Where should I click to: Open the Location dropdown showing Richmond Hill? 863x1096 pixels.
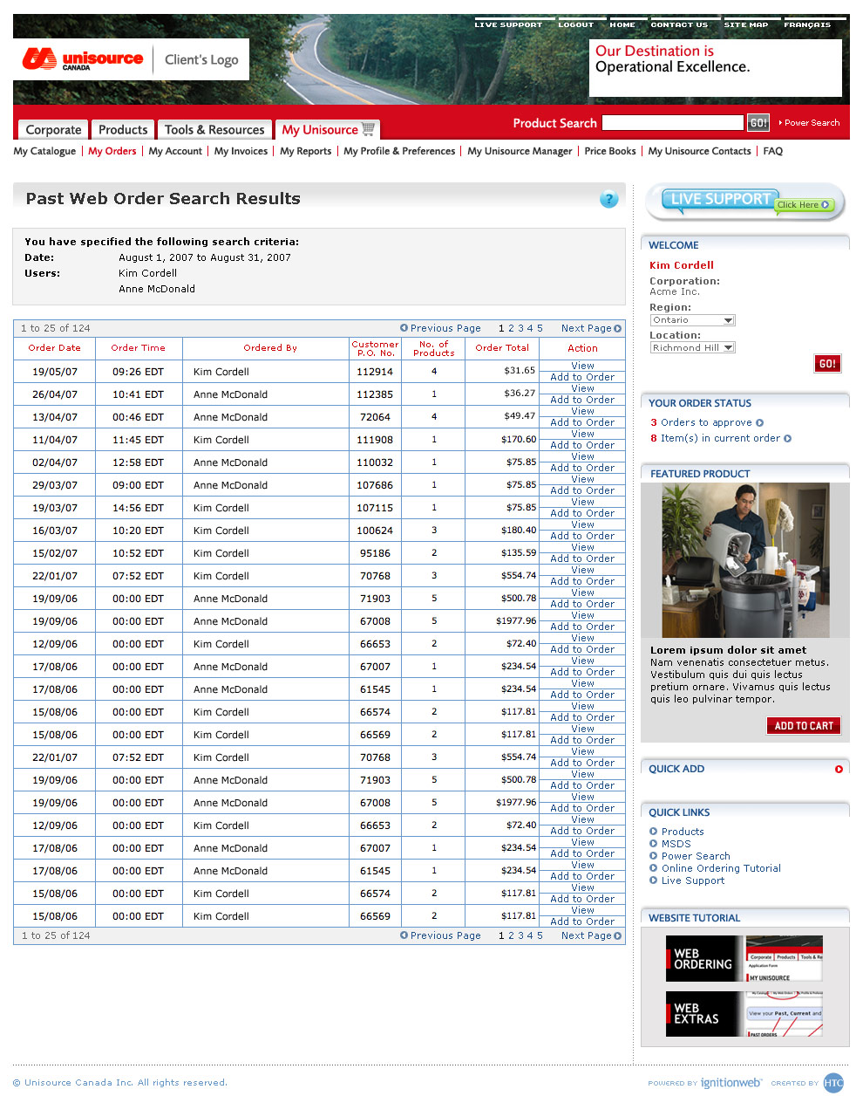[x=728, y=347]
